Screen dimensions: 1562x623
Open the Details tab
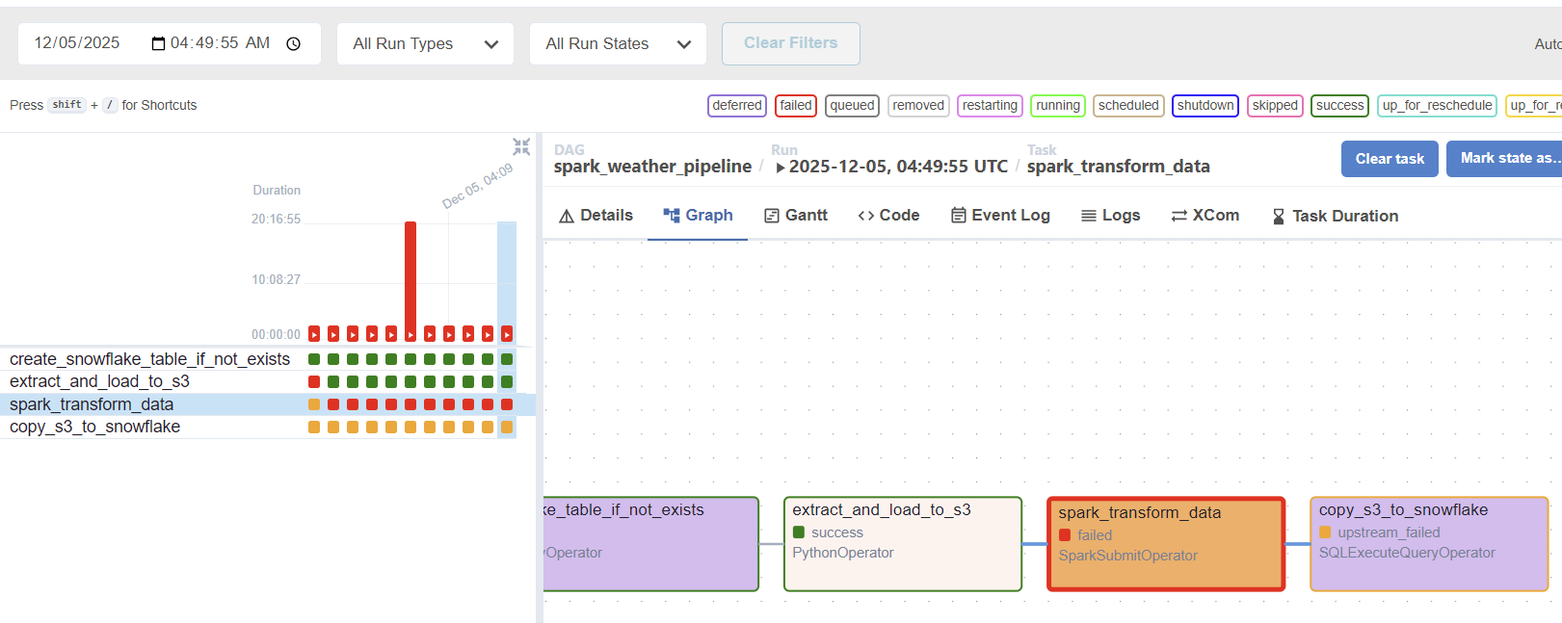click(596, 216)
